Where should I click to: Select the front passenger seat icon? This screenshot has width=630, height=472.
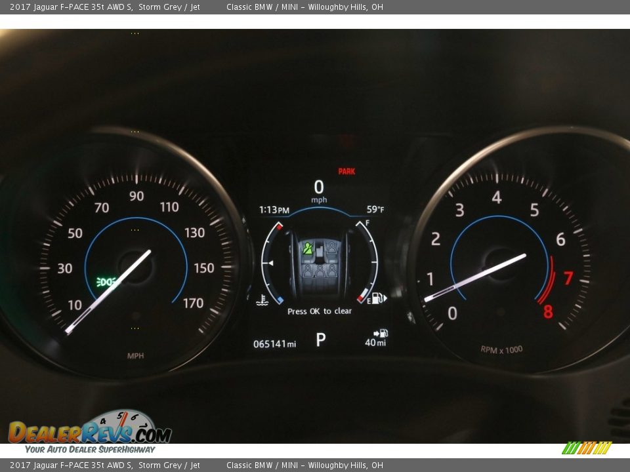click(x=332, y=248)
